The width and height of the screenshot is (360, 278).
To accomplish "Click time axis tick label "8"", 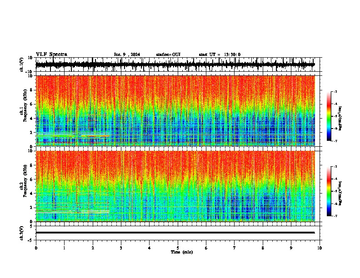I will click(x=263, y=248).
